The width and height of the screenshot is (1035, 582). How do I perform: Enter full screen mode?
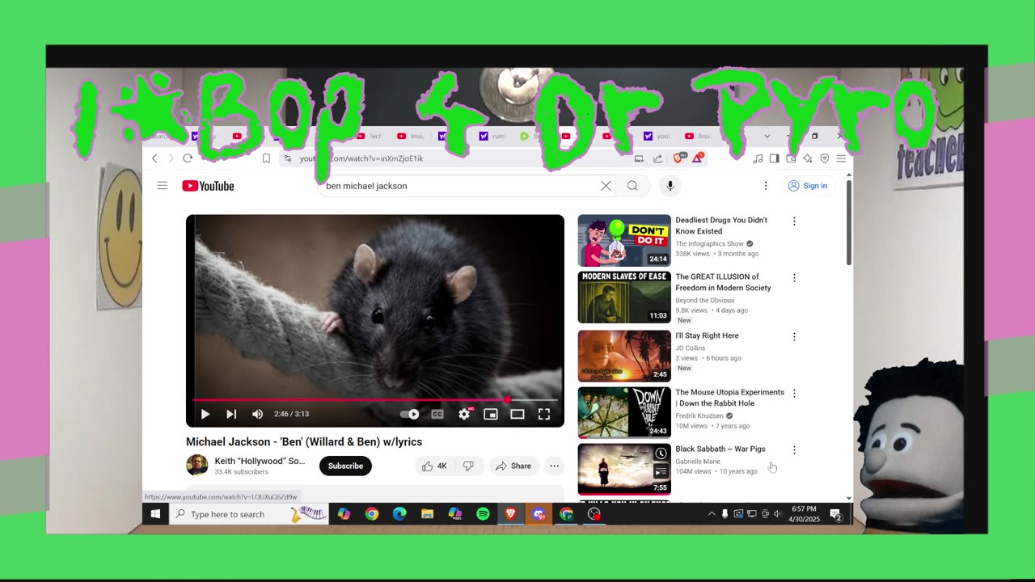click(x=544, y=414)
